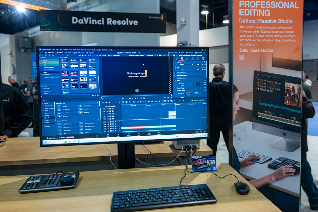Toggle the Pitch section enable switch
The width and height of the screenshot is (318, 212).
175,81
